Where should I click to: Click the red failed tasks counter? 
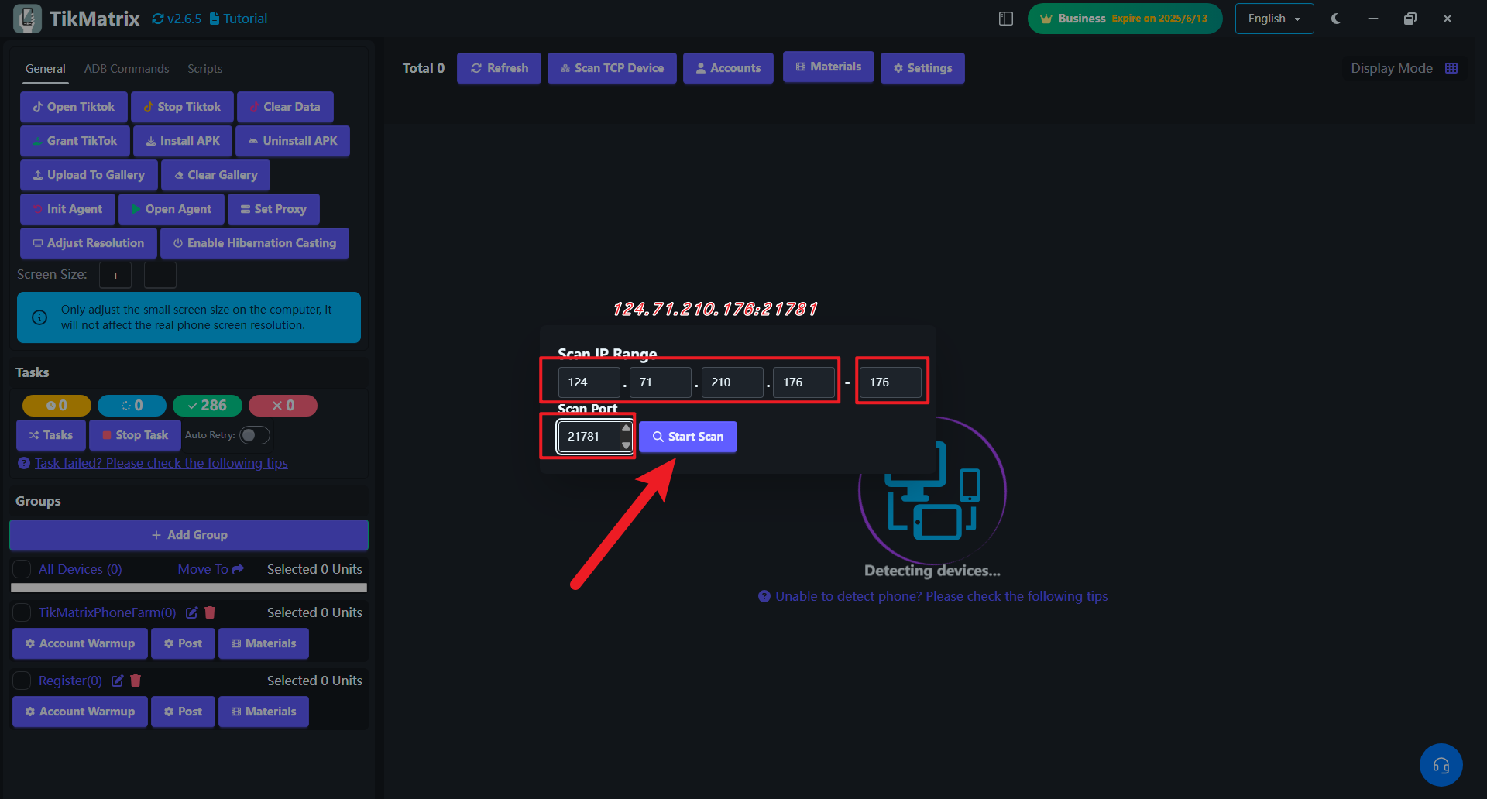(283, 406)
